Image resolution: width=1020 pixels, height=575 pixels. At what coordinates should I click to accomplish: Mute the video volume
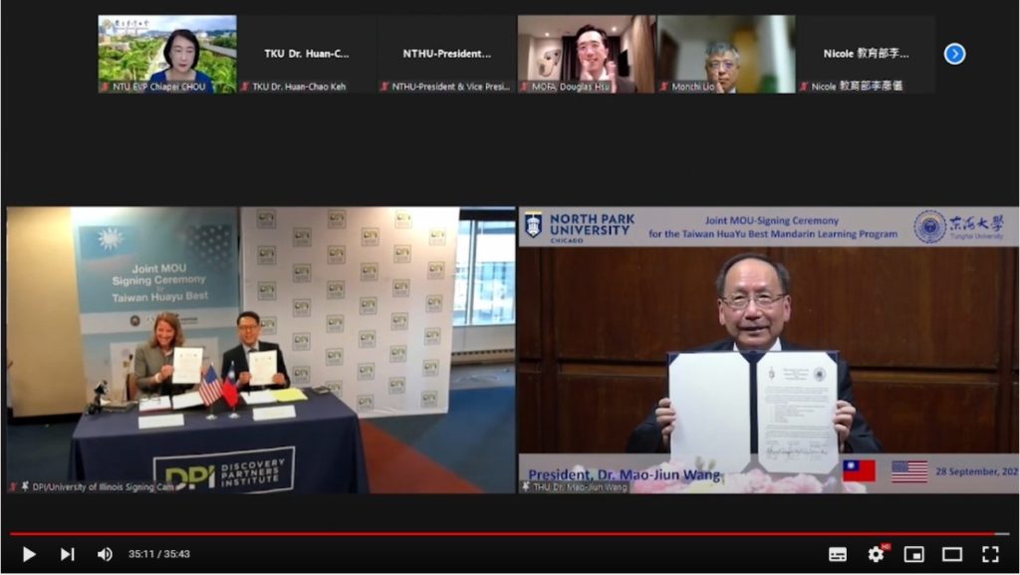pos(104,554)
